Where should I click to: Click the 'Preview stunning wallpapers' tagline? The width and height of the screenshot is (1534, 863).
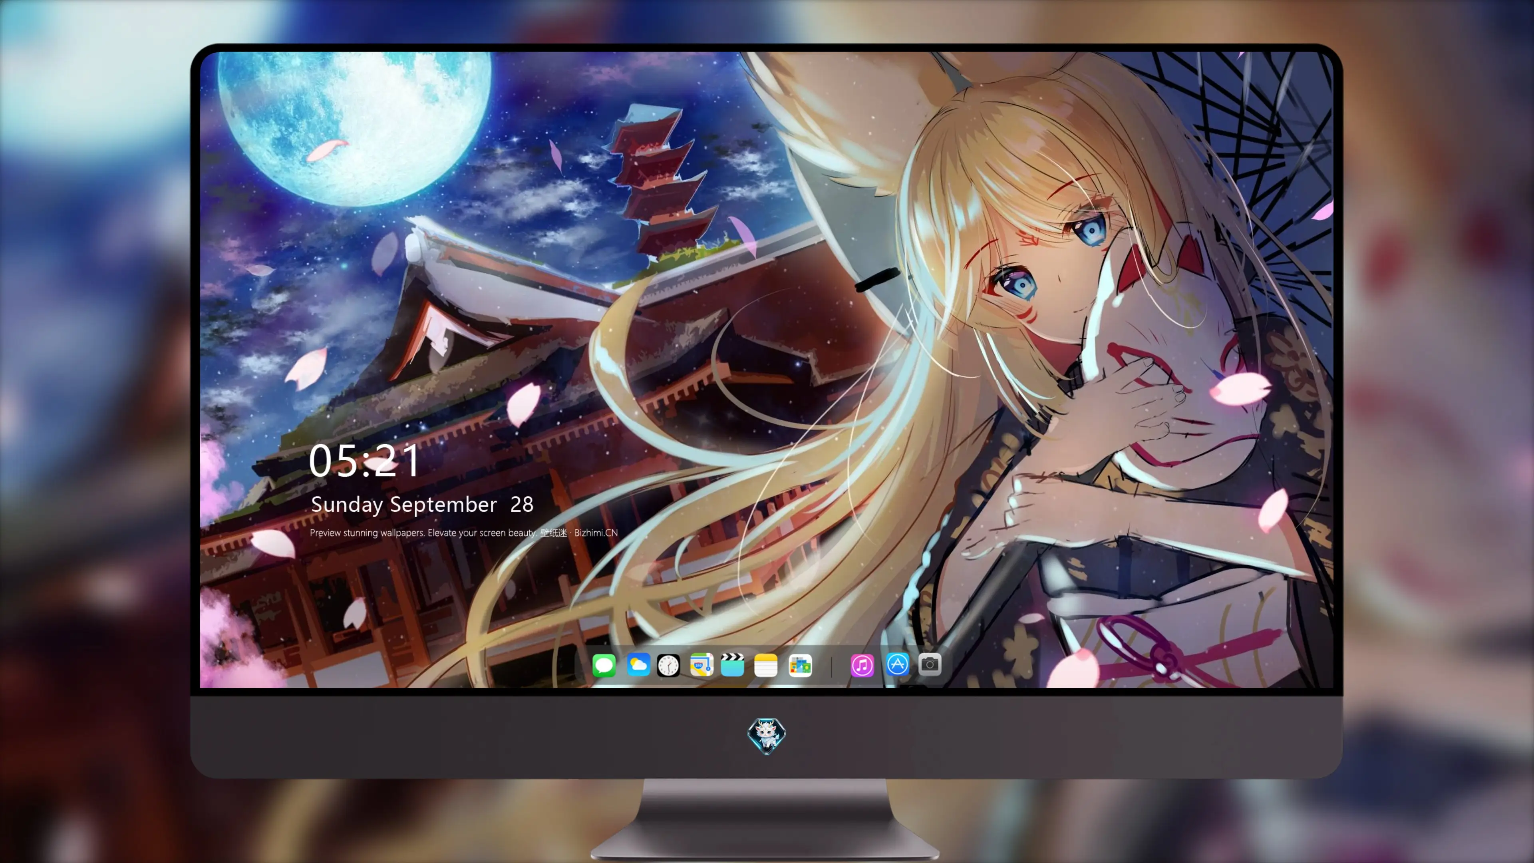[x=464, y=533]
